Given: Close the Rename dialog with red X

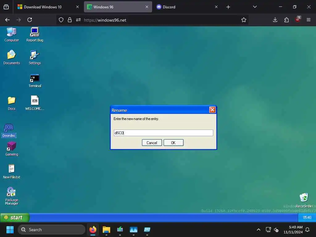Looking at the screenshot, I should click(212, 110).
